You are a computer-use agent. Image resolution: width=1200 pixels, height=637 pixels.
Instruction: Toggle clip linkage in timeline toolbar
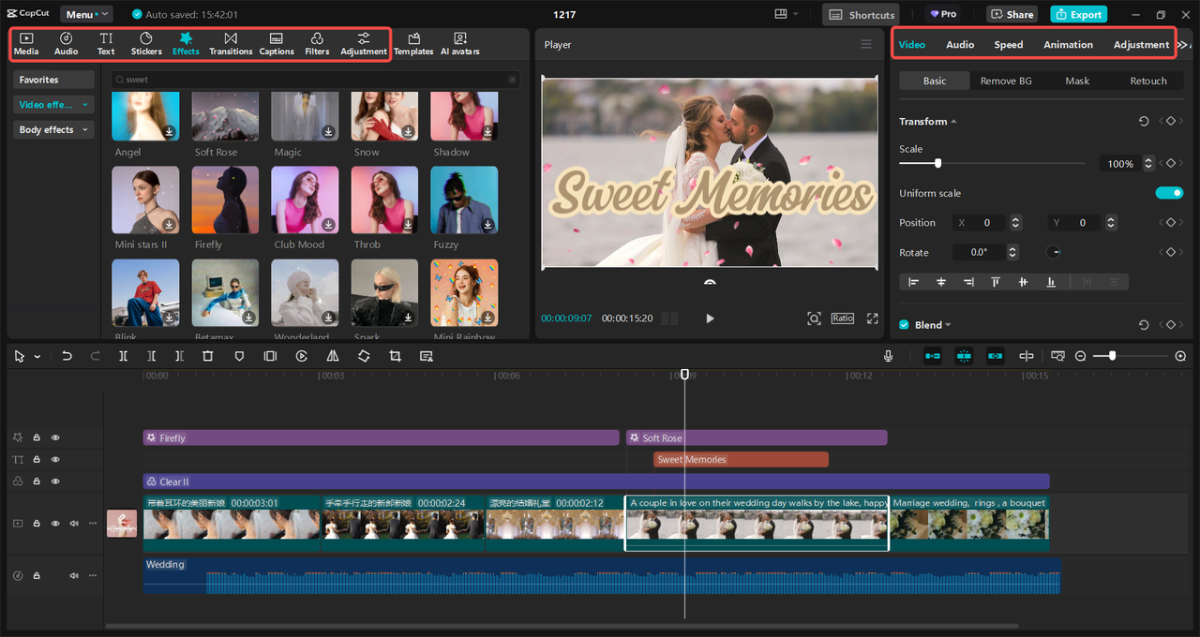coord(995,356)
